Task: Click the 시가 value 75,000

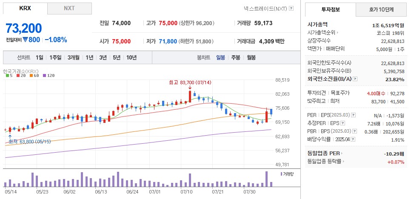Action: pos(121,41)
